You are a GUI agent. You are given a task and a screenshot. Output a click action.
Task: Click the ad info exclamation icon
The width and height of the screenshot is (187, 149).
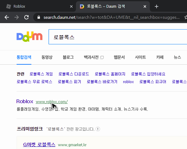click(98, 129)
